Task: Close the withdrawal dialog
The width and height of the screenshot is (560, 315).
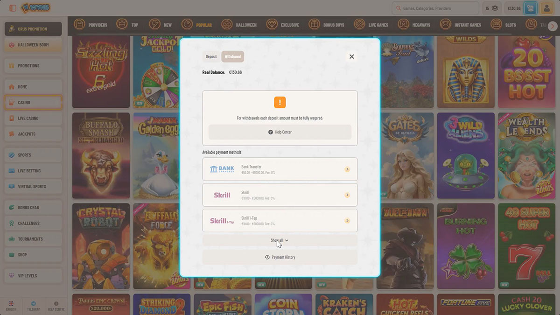Action: click(351, 56)
